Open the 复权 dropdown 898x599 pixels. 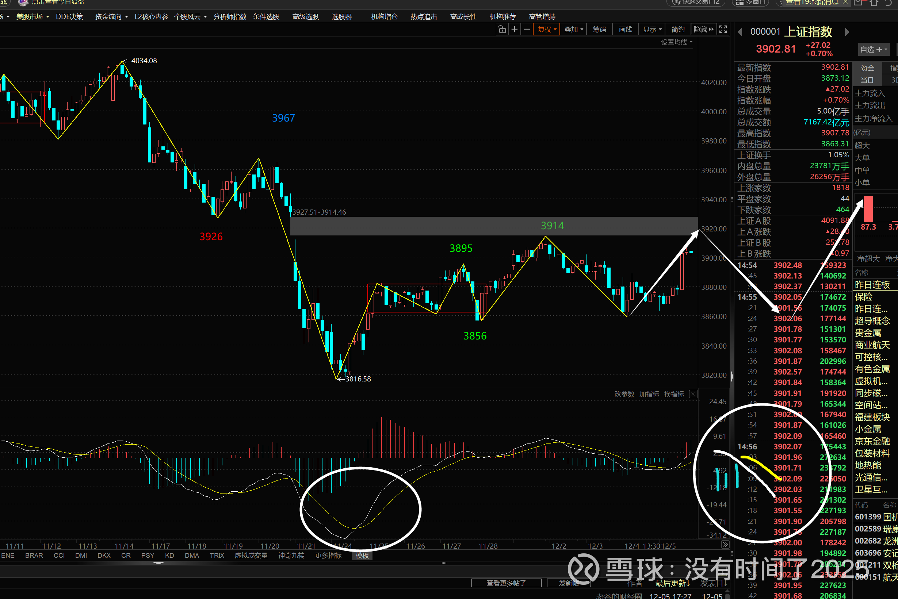(x=547, y=30)
